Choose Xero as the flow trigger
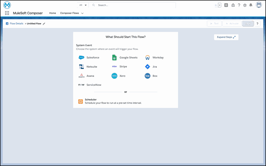Viewport: 266px width, 166px height. point(114,76)
